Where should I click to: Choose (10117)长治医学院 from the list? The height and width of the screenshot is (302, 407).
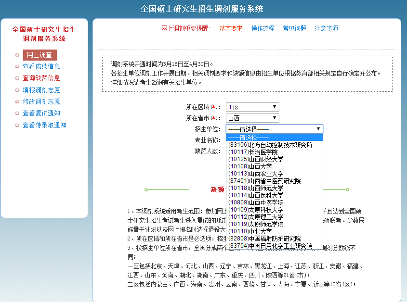(275, 152)
